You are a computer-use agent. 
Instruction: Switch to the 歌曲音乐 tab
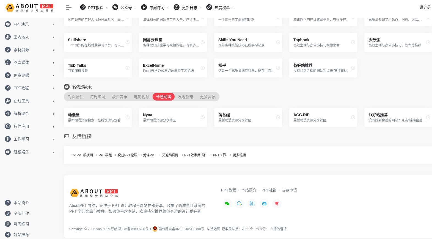tap(120, 97)
